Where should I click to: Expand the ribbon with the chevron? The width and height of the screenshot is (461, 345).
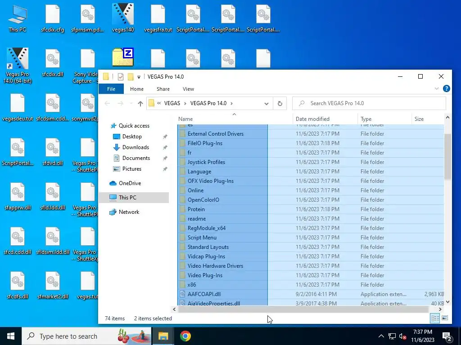click(437, 88)
